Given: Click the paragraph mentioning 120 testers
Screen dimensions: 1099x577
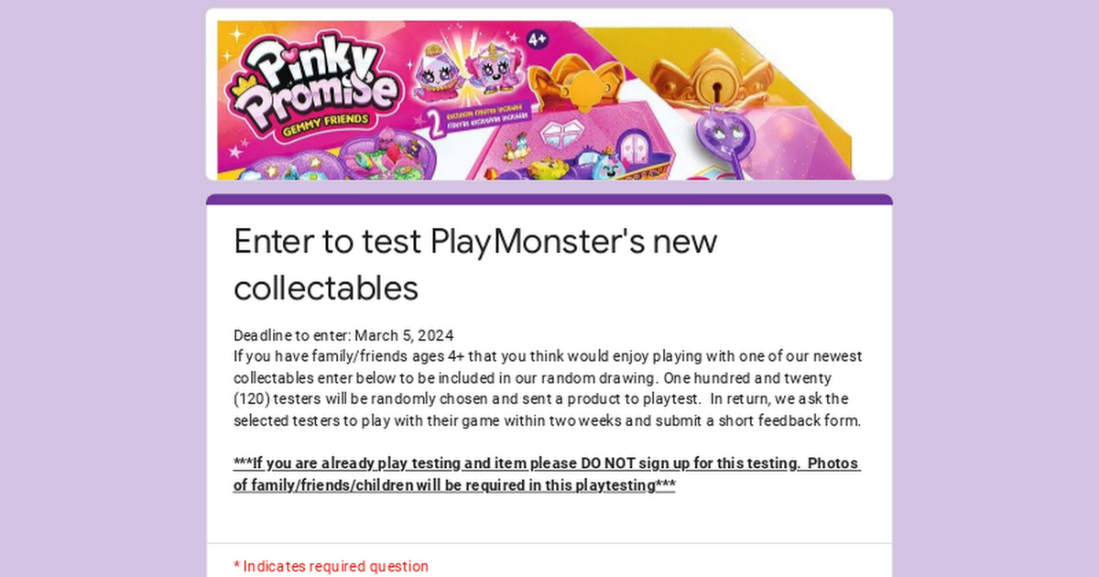Looking at the screenshot, I should 548,388.
